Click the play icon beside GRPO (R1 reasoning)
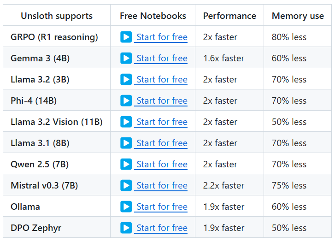This screenshot has width=335, height=242. (126, 37)
